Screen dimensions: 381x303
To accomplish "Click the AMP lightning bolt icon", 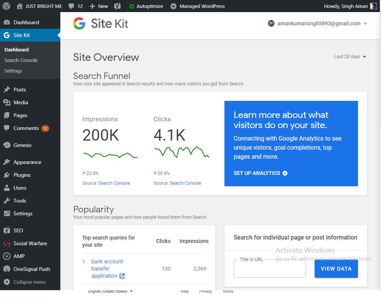I will (7, 256).
